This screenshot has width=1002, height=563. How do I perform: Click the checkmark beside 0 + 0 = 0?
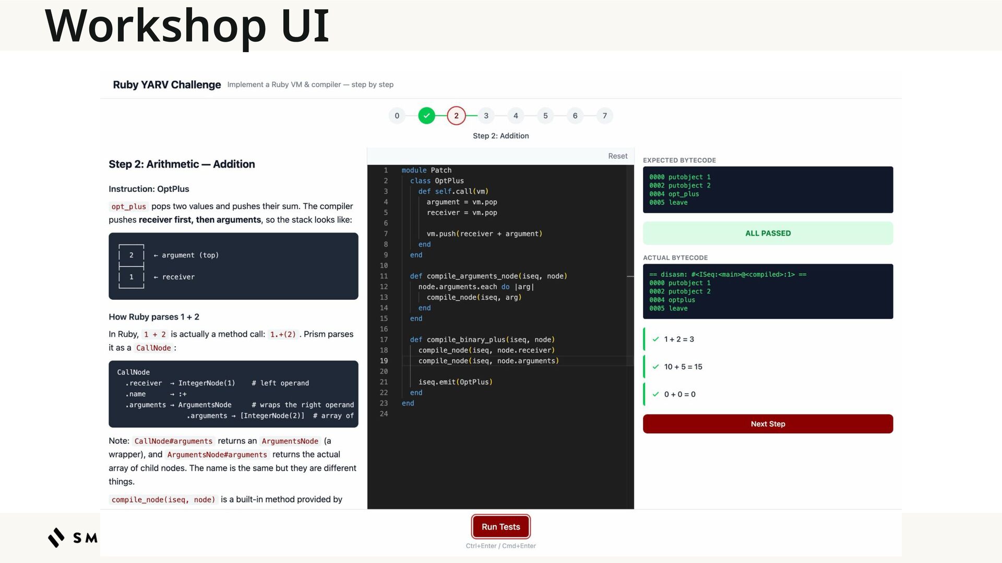tap(655, 395)
